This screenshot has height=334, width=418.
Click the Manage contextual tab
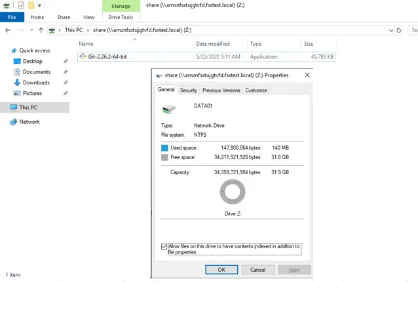pos(121,6)
